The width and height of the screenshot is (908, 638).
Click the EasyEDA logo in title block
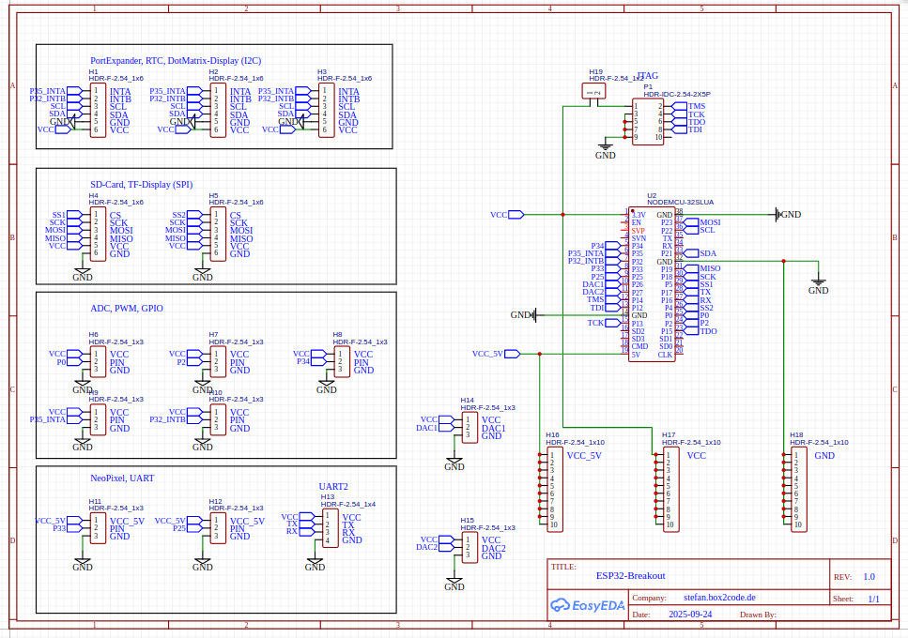[x=588, y=605]
